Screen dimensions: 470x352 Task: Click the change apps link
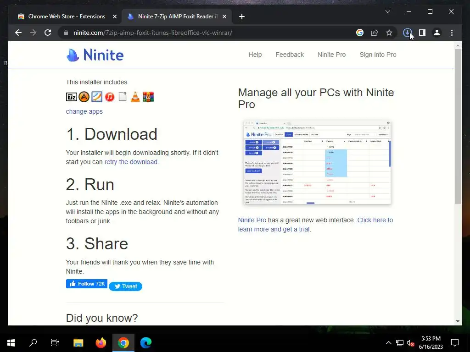coord(84,111)
